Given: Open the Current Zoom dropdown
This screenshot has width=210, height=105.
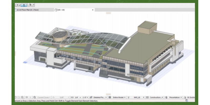Looking at the screenshot, I should pyautogui.click(x=44, y=97).
